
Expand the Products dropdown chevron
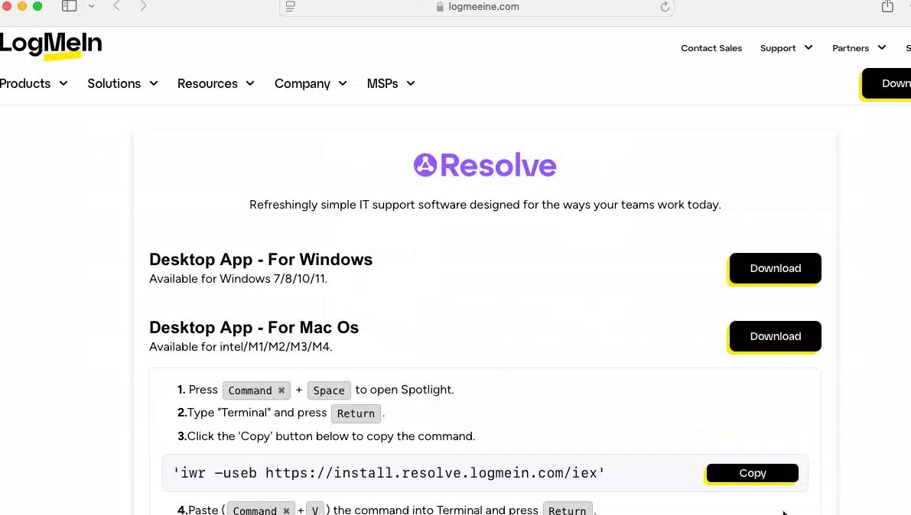click(63, 83)
